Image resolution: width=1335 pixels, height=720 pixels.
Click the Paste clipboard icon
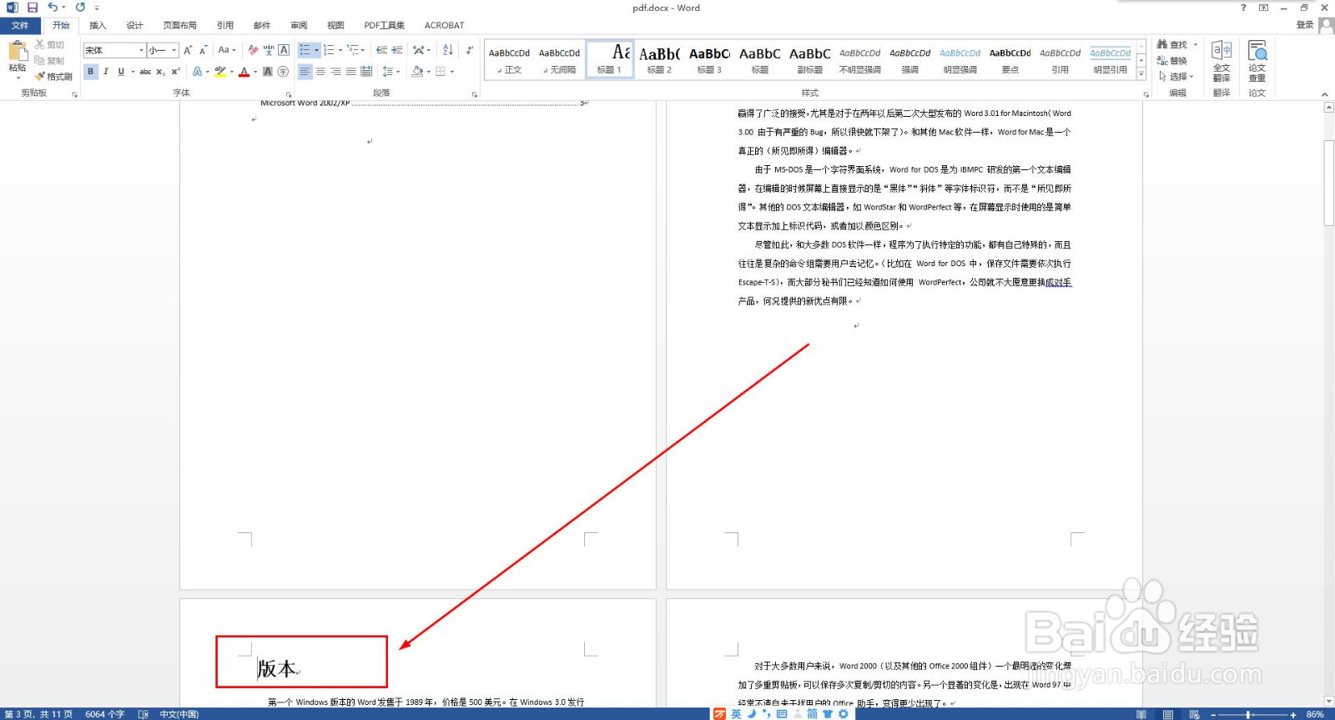18,52
